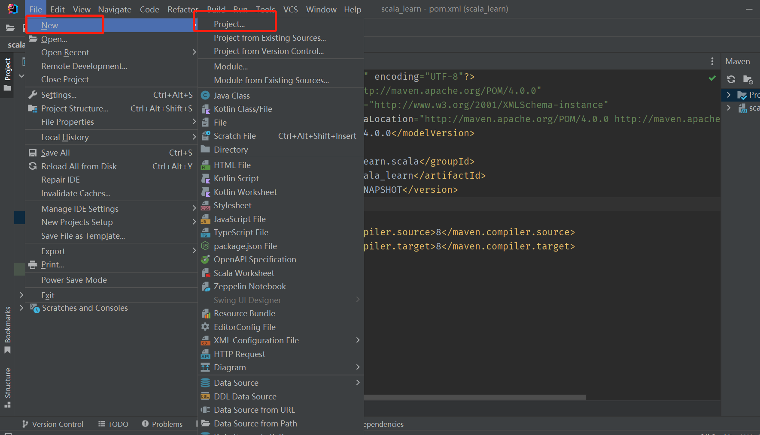Image resolution: width=760 pixels, height=435 pixels.
Task: Select Directory in the New submenu
Action: pyautogui.click(x=281, y=150)
